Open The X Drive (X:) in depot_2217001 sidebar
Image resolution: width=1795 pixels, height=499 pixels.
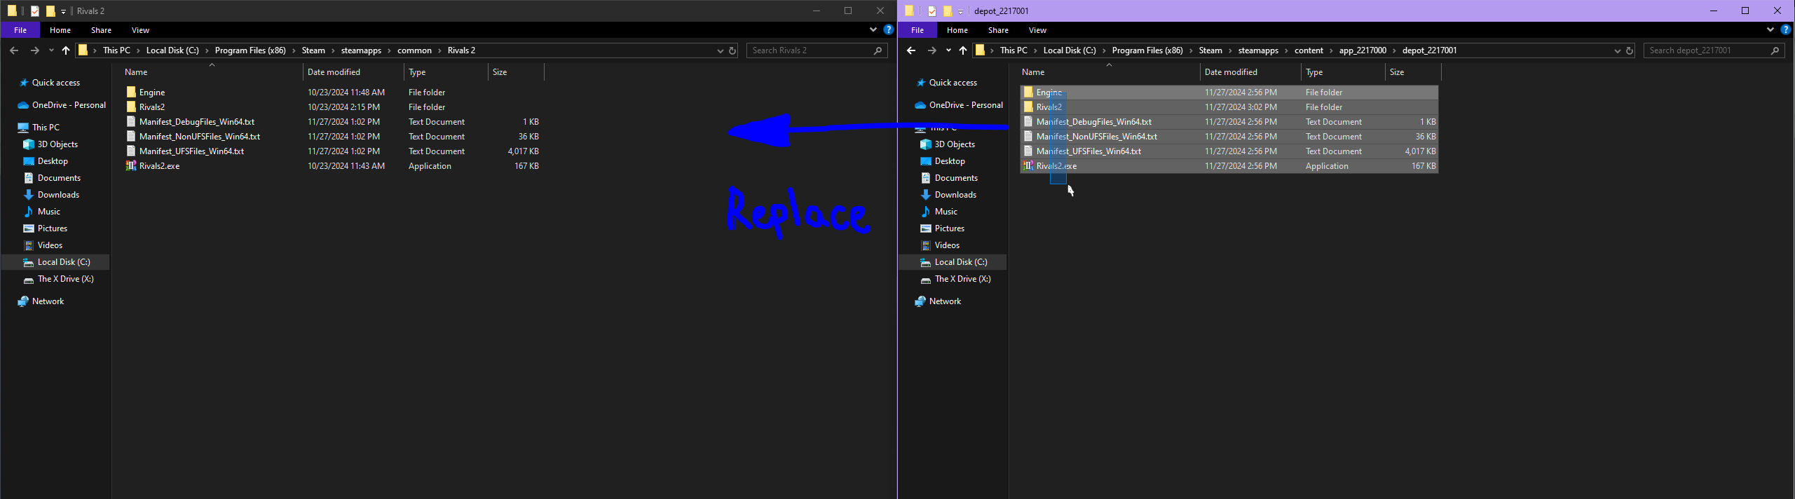pyautogui.click(x=962, y=279)
